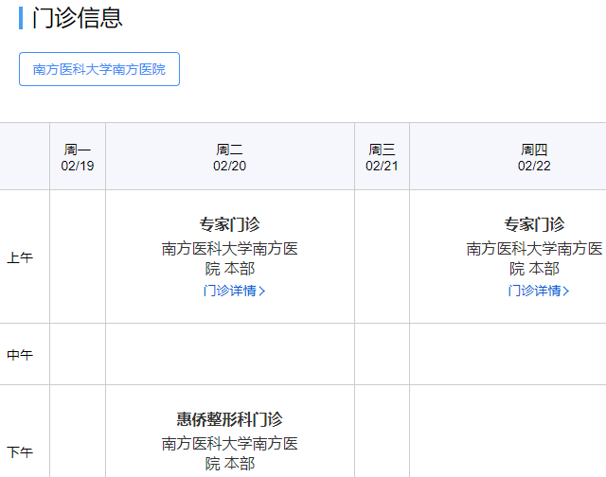Image resolution: width=606 pixels, height=477 pixels.
Task: Select the 周二 02/20 column header
Action: 229,157
